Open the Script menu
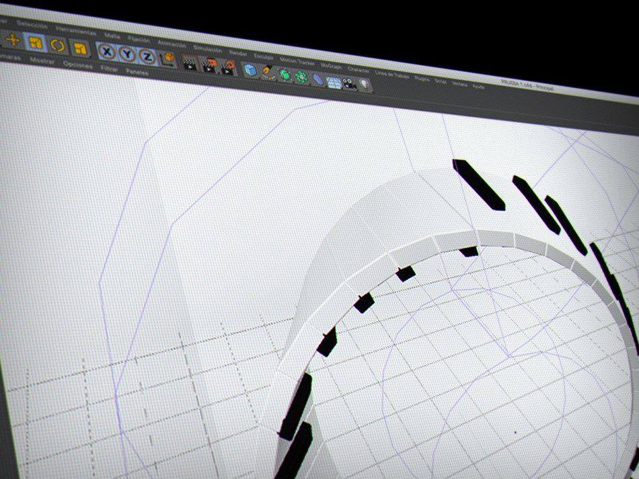Viewport: 639px width, 479px height. pos(441,81)
